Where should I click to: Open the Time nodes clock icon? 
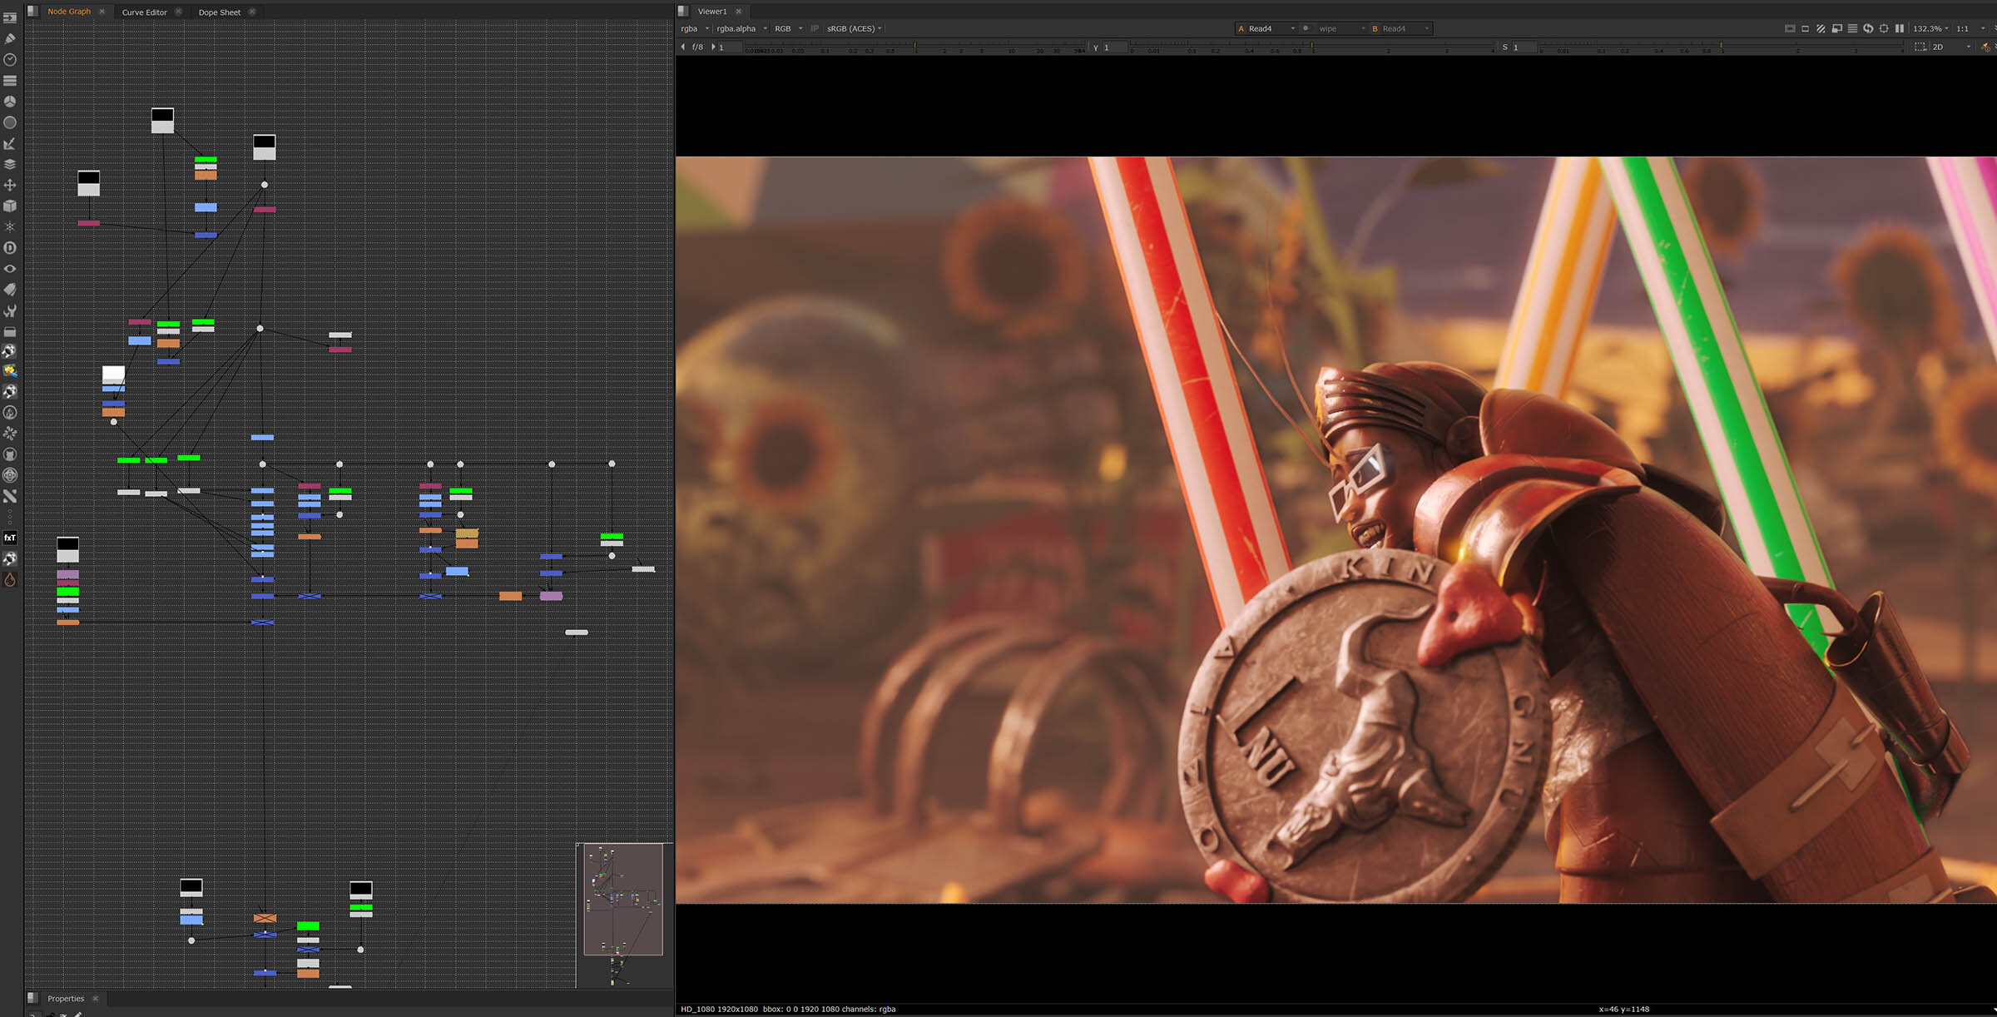pyautogui.click(x=10, y=60)
